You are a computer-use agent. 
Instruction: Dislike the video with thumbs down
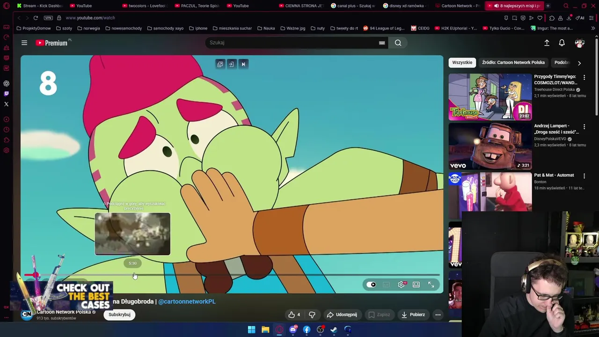312,315
